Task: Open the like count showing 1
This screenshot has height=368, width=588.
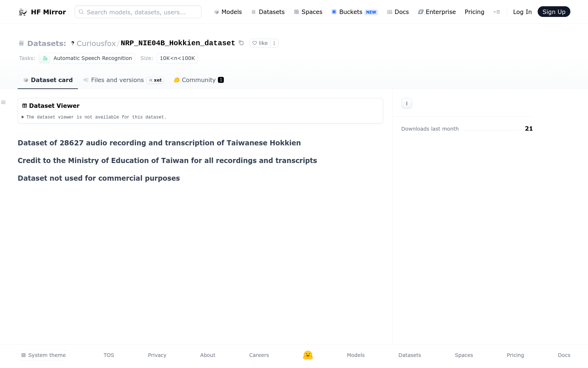Action: pos(274,43)
